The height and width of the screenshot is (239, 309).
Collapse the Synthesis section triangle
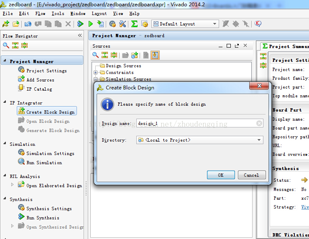5,198
